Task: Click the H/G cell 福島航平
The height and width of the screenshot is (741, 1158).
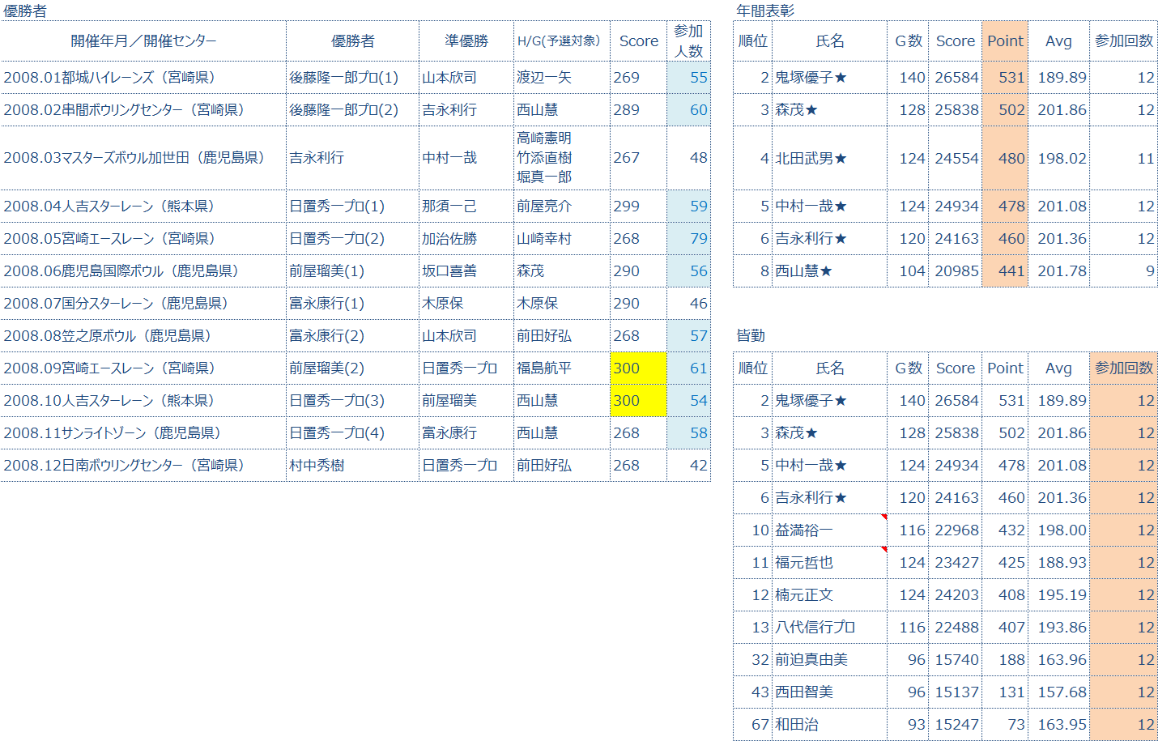Action: pyautogui.click(x=562, y=368)
